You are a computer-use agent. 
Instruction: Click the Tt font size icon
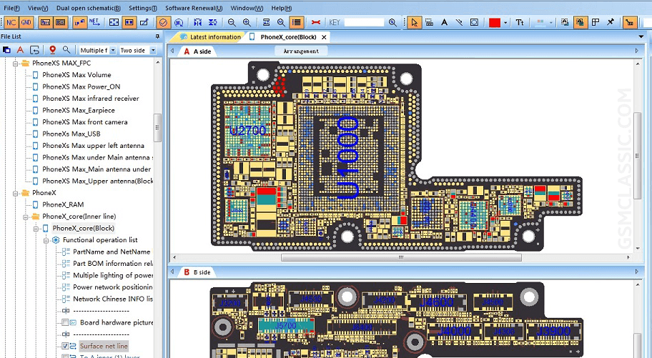[520, 22]
